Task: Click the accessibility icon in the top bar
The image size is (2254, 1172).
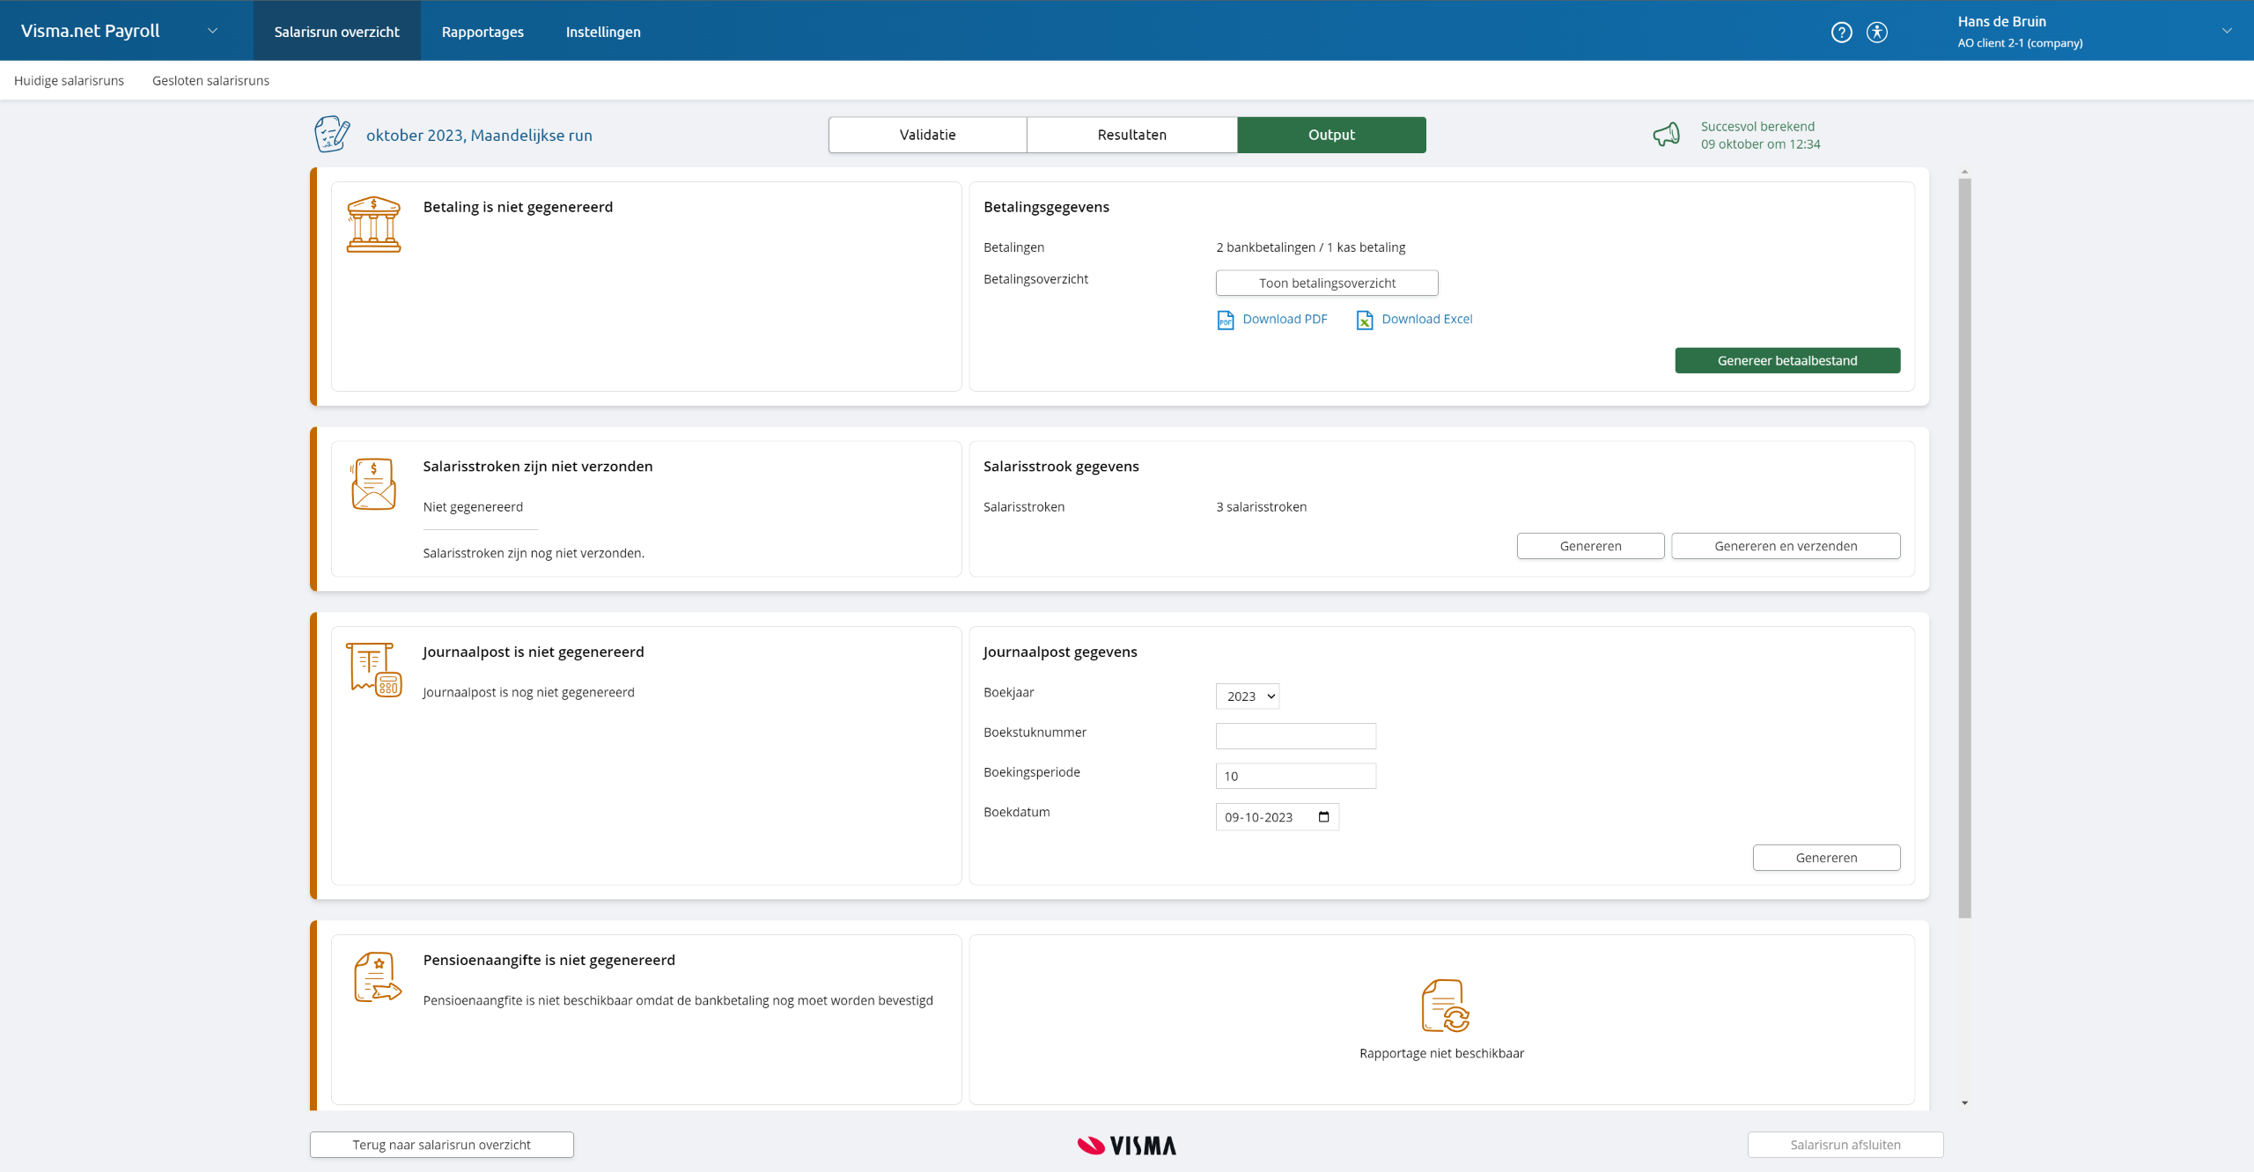Action: pos(1877,32)
